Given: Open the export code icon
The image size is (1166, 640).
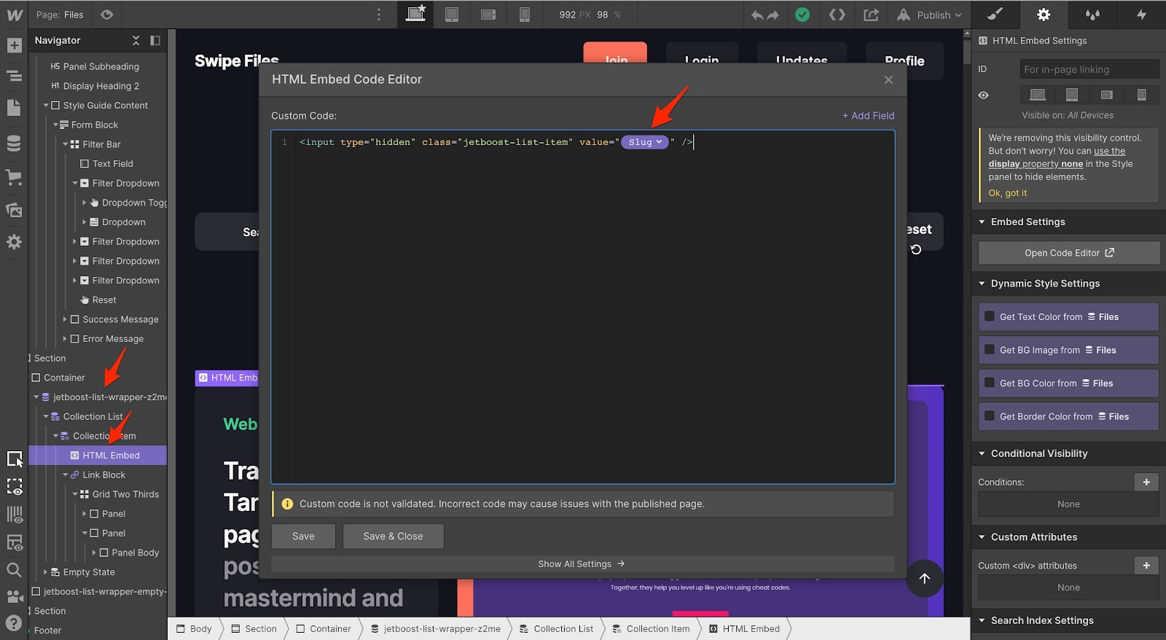Looking at the screenshot, I should tap(837, 15).
